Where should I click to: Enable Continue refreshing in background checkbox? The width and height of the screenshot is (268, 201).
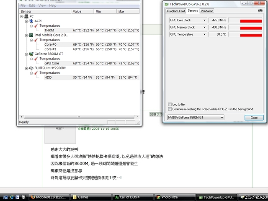pos(170,109)
